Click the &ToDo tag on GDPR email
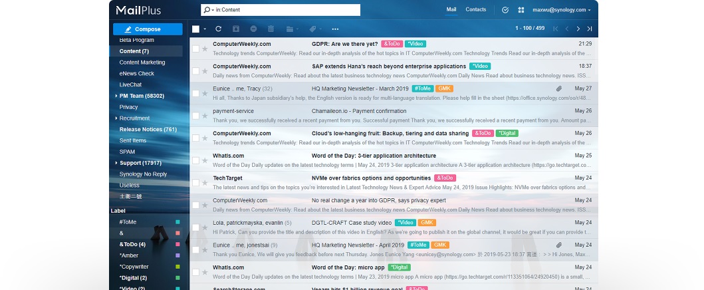Image resolution: width=704 pixels, height=290 pixels. 392,44
